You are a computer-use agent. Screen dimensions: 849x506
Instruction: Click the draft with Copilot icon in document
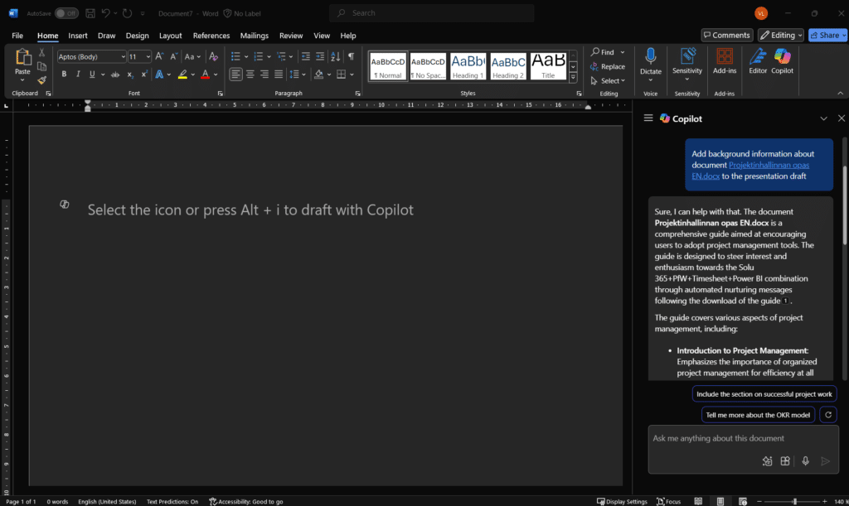pyautogui.click(x=65, y=205)
